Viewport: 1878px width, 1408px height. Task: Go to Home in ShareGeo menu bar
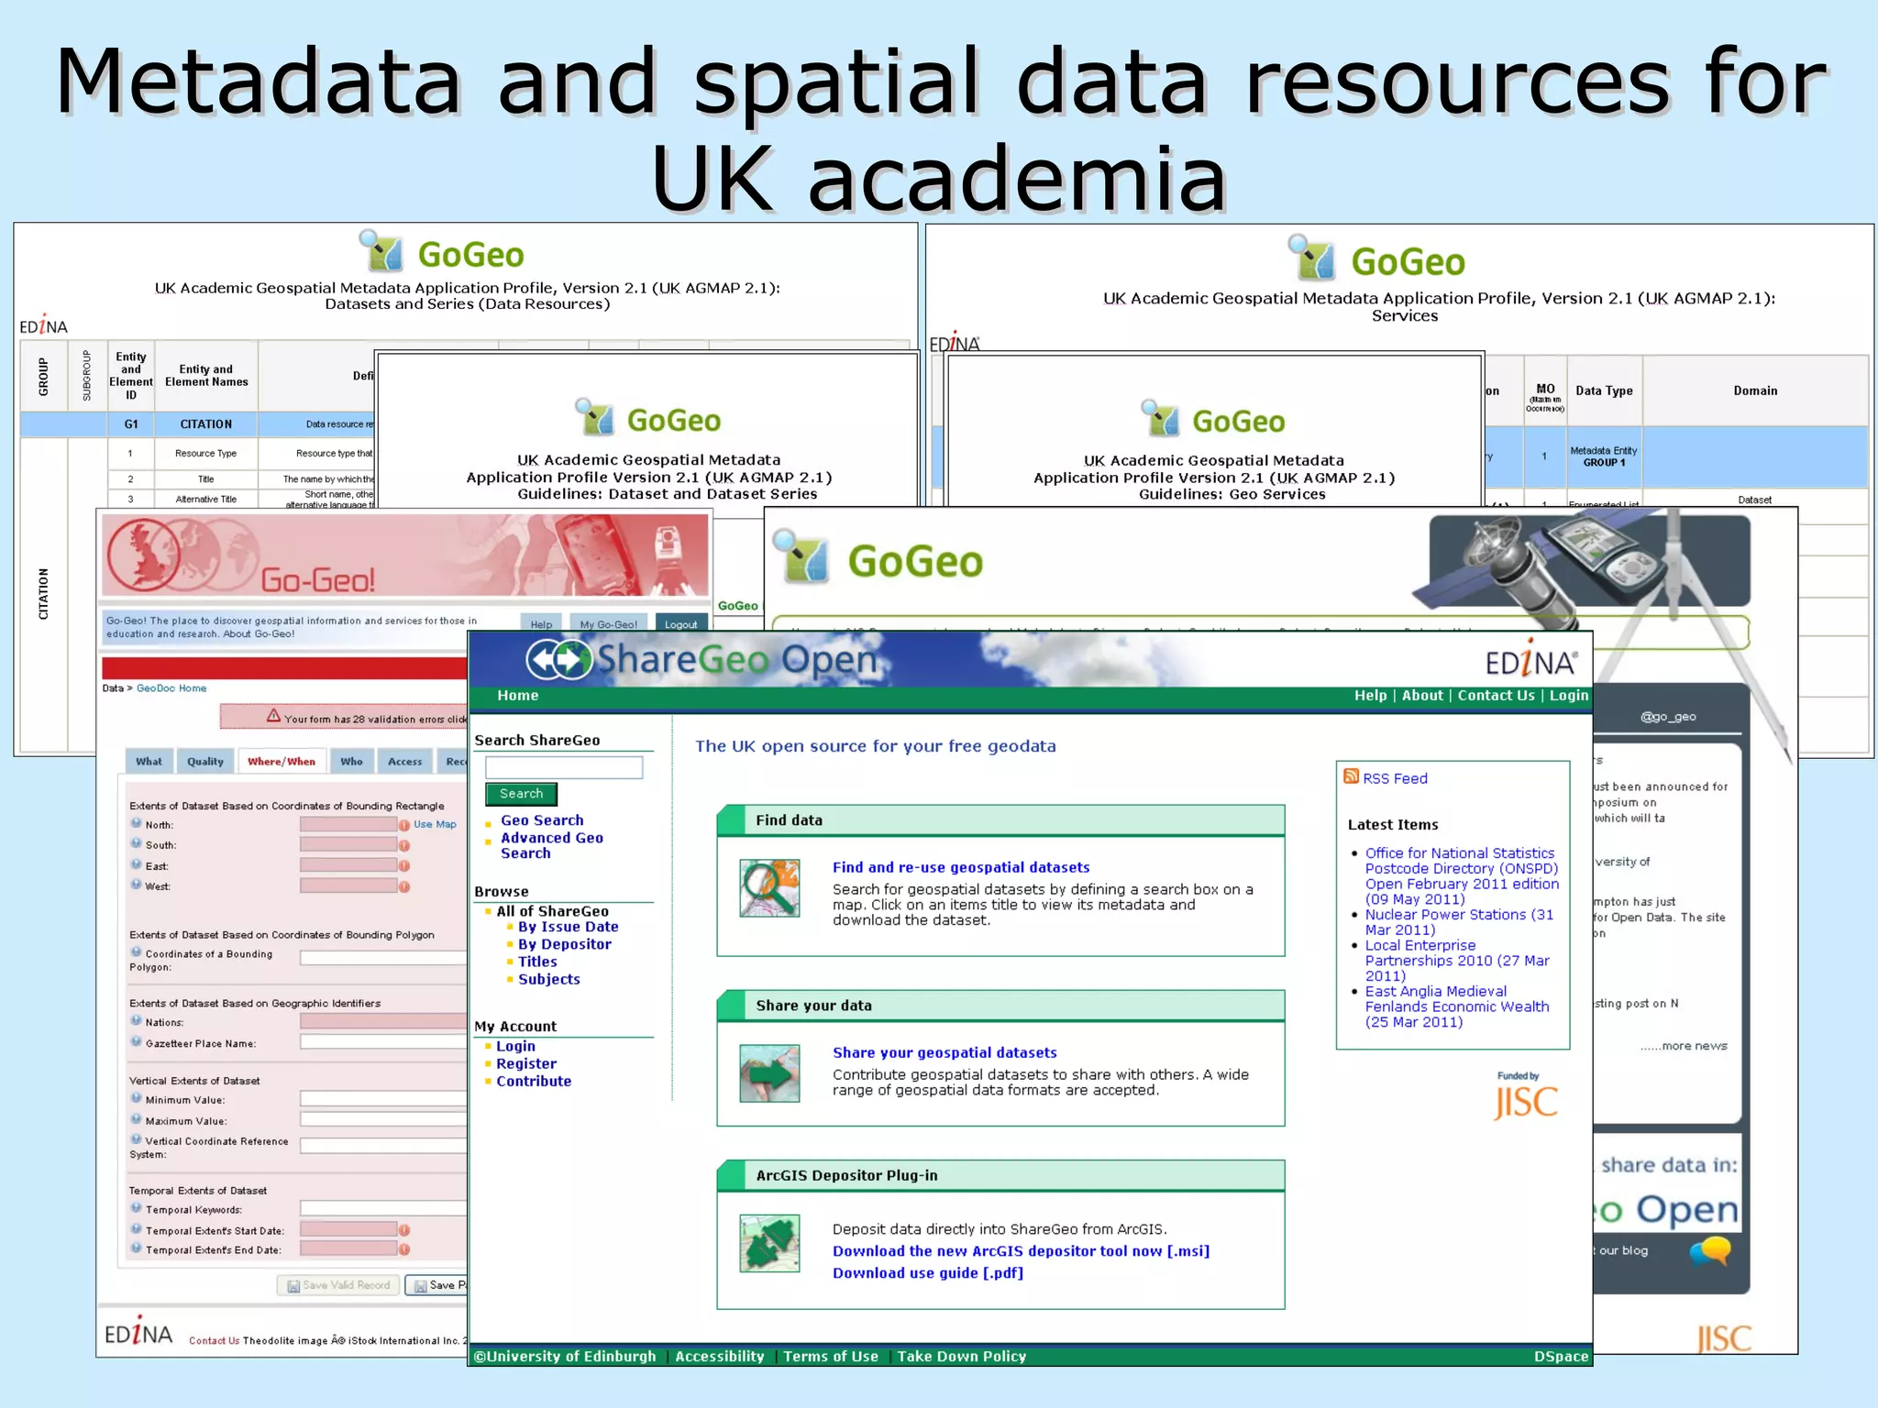pyautogui.click(x=518, y=696)
